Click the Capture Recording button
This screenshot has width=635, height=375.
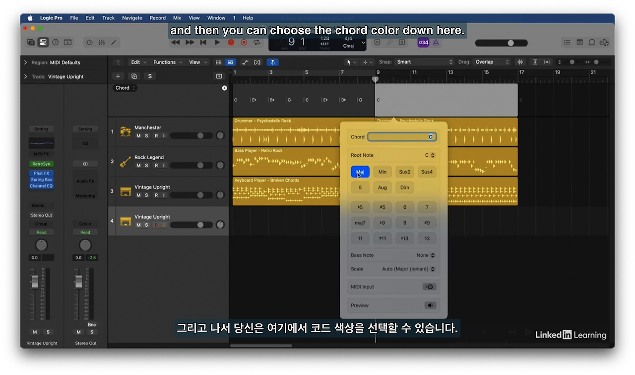tap(244, 43)
